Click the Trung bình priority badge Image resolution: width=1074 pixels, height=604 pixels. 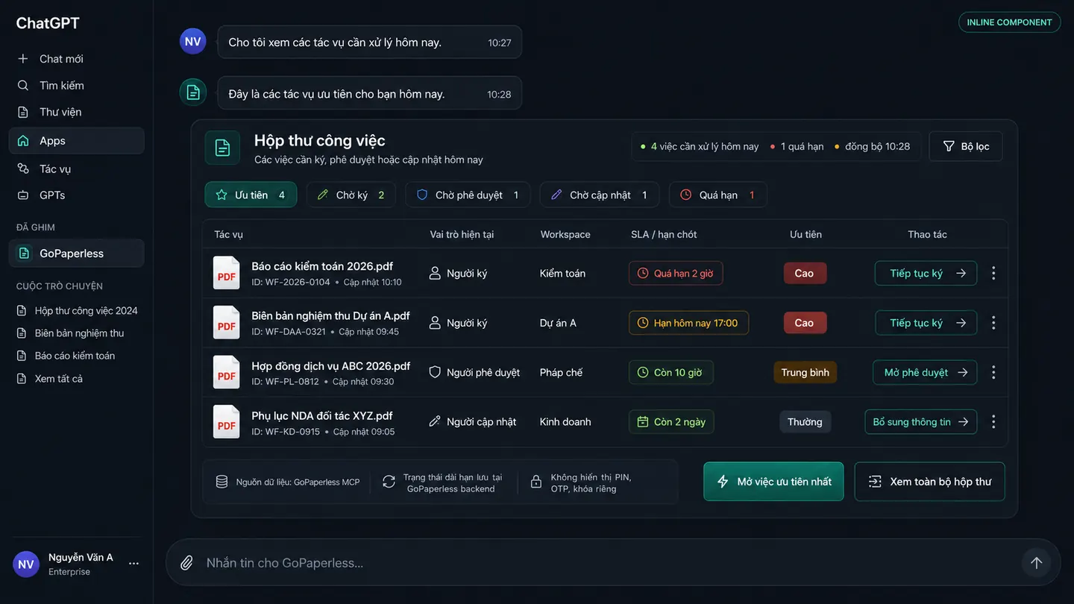pyautogui.click(x=805, y=372)
